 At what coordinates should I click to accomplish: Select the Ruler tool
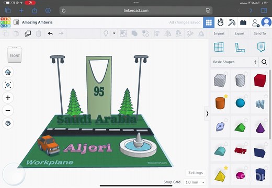pyautogui.click(x=240, y=48)
